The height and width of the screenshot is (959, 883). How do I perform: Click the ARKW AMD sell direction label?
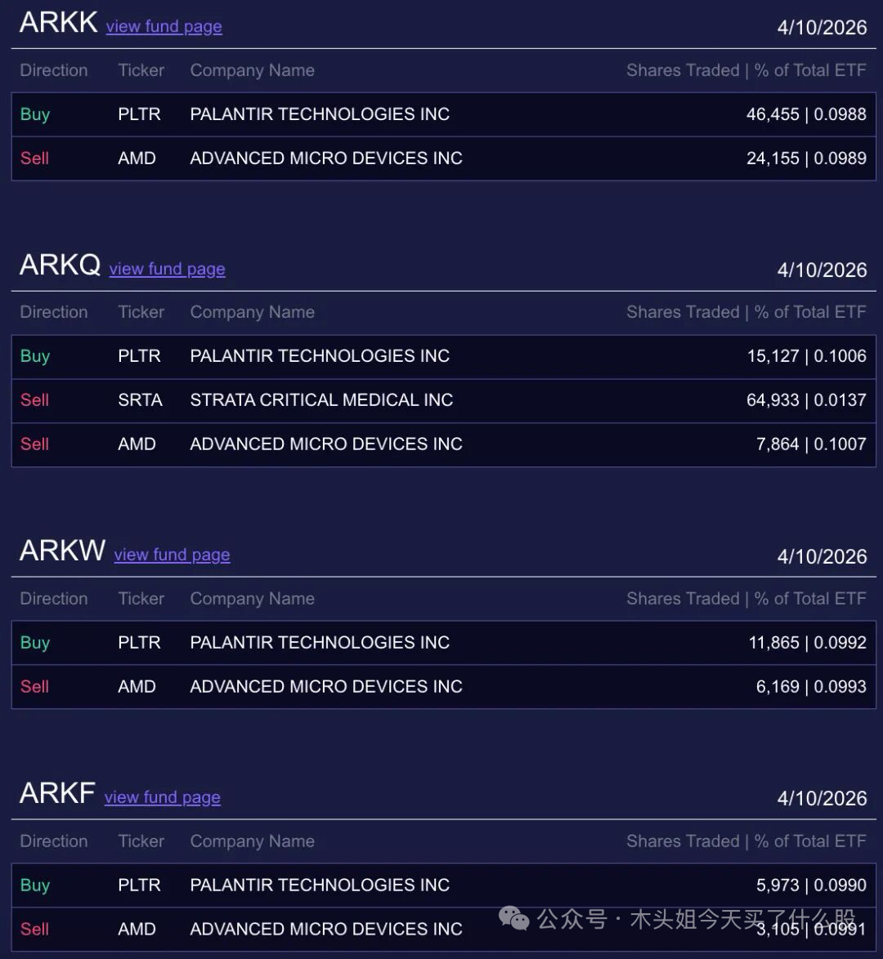pyautogui.click(x=35, y=687)
